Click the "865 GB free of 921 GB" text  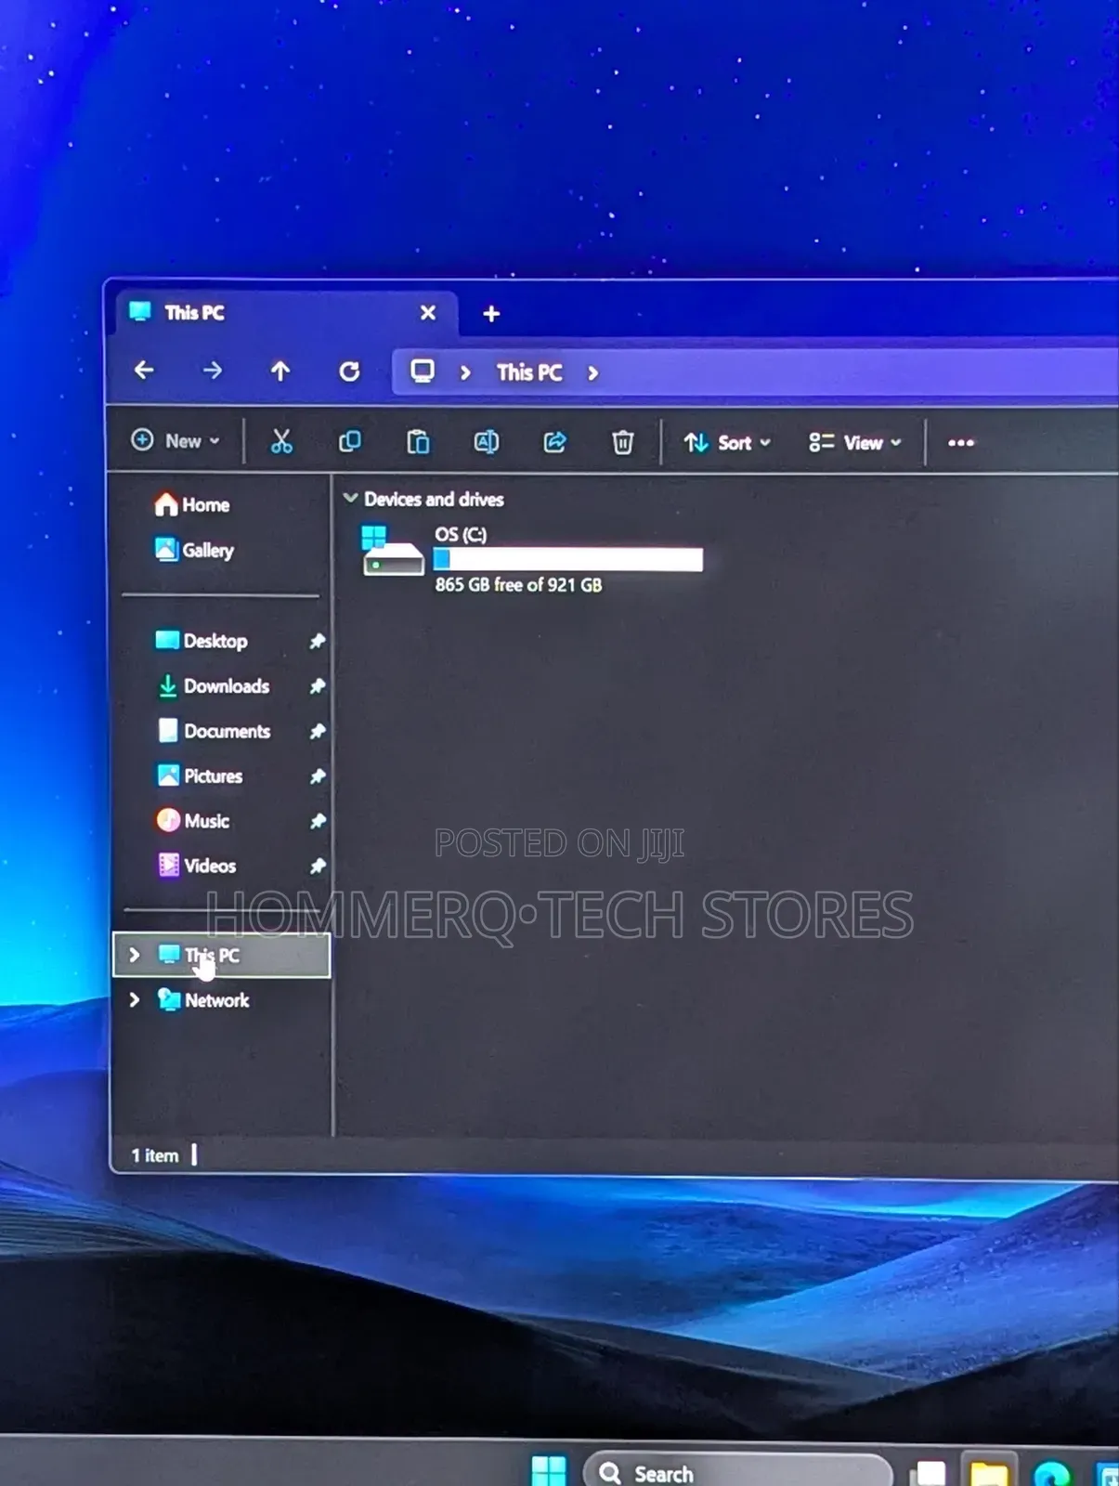(518, 585)
